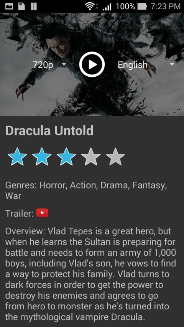Tap the Wi-Fi status icon
The image size is (184, 327).
tap(91, 6)
